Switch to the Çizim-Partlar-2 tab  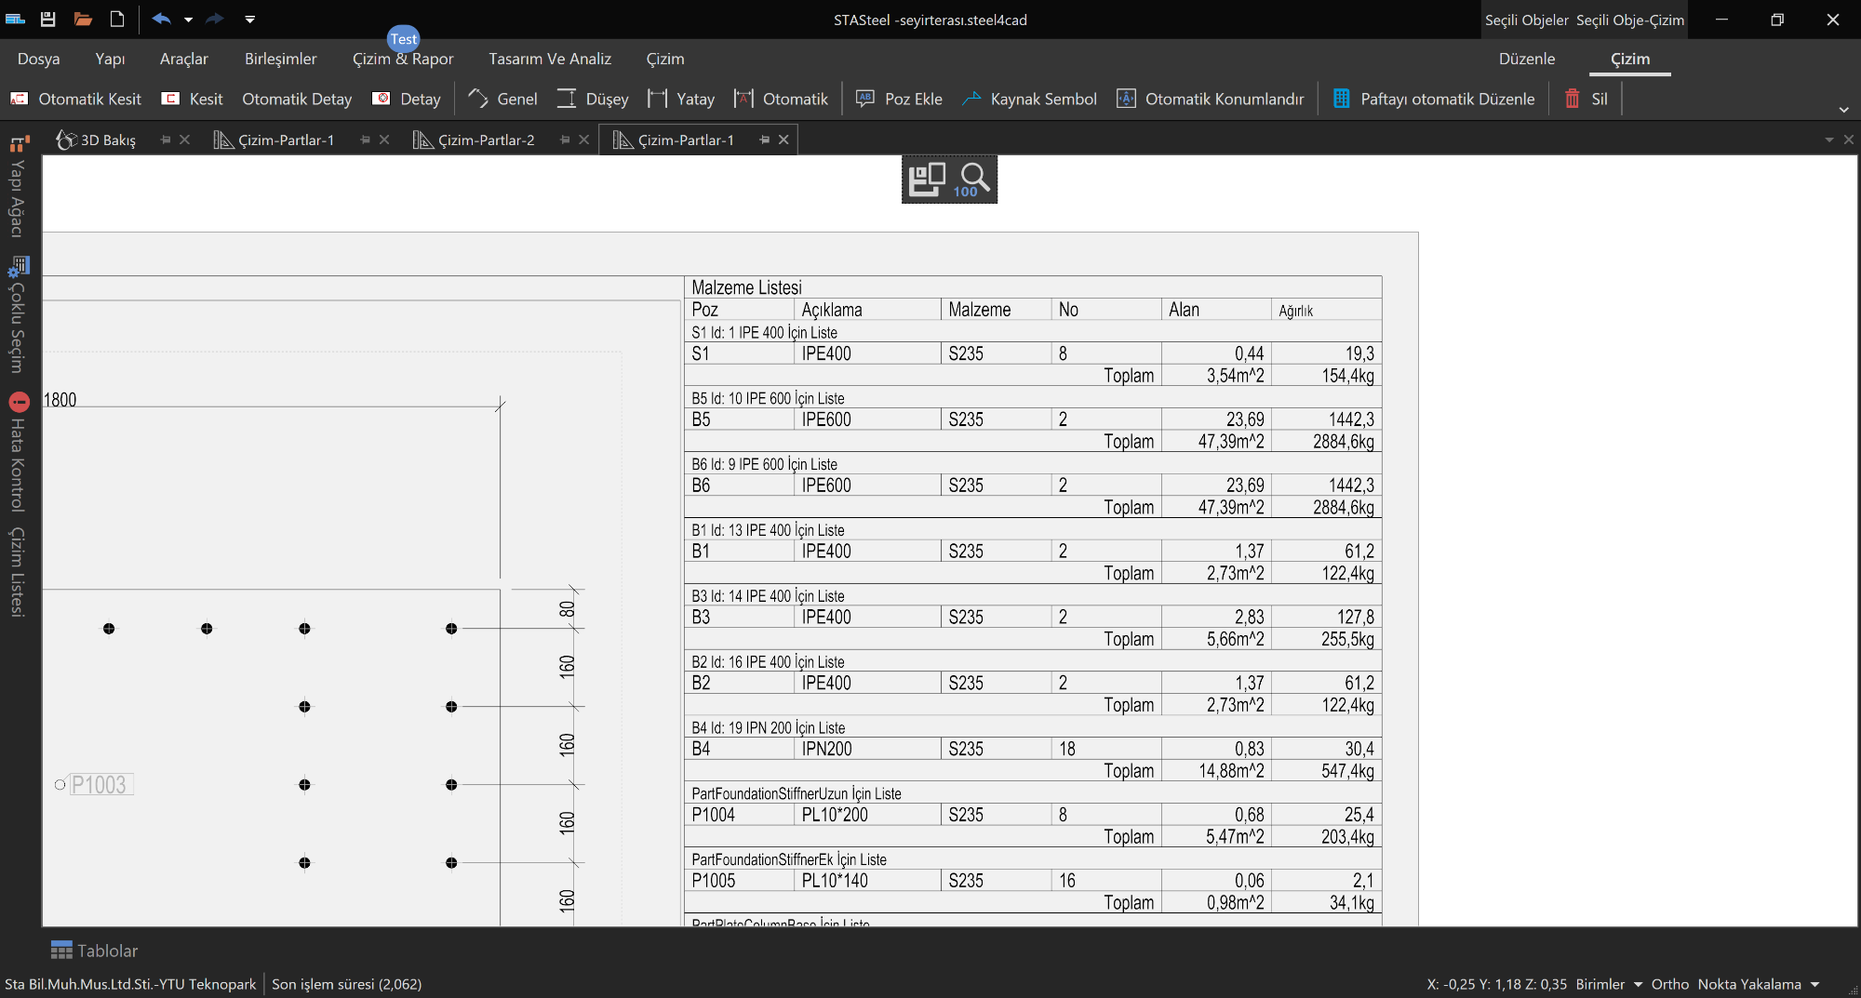point(486,140)
